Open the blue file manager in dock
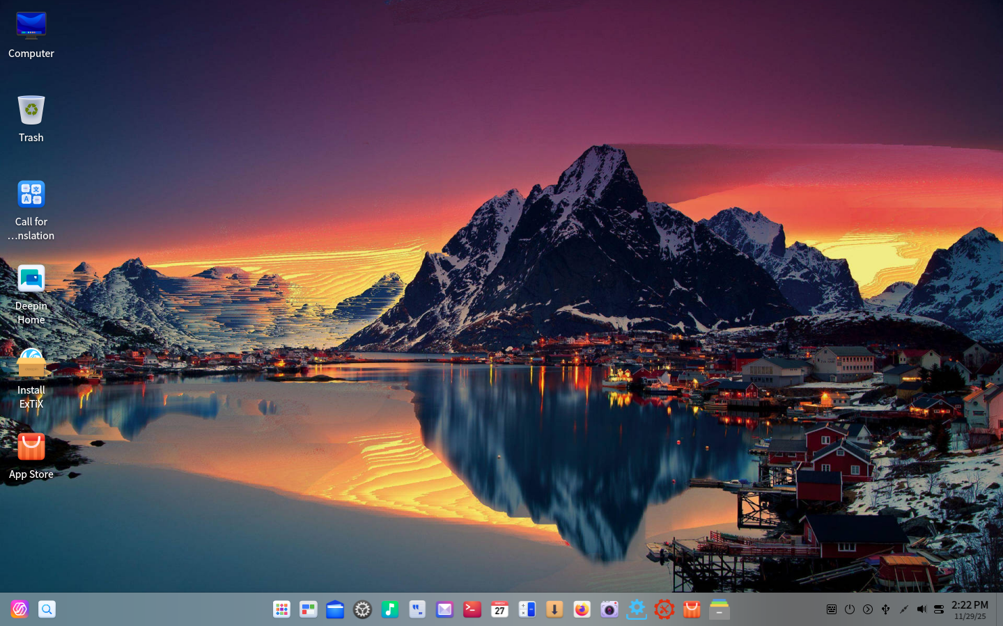Screen dimensions: 1003x626 335,610
